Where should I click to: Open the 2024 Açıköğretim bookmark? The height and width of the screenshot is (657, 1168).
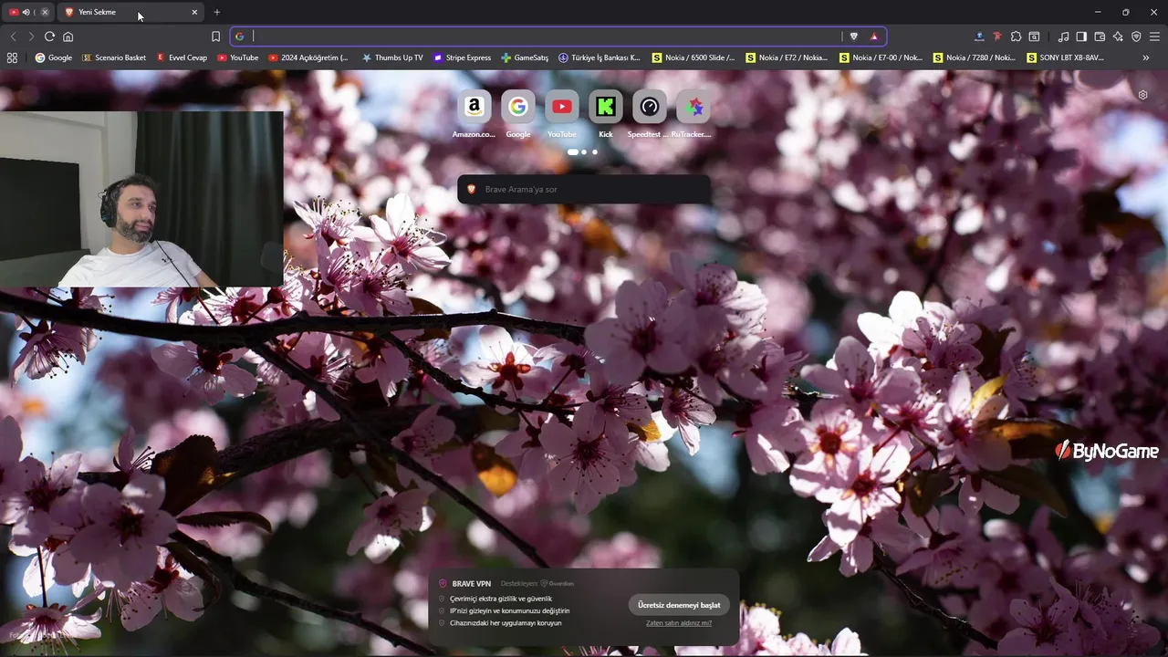pos(308,57)
